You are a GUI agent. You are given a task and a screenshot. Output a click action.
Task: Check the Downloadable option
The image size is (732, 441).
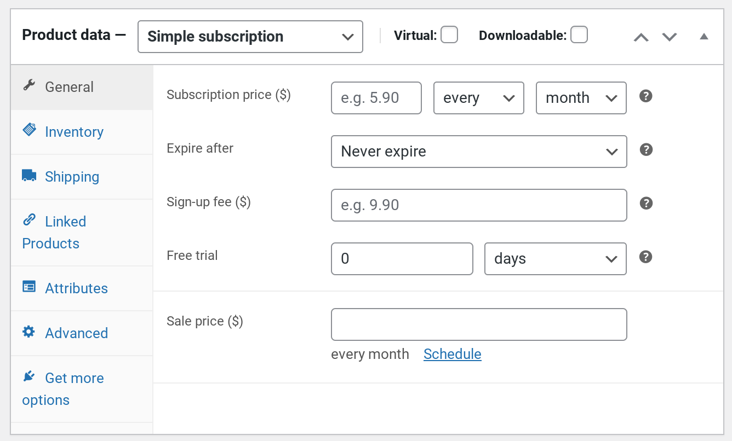tap(579, 34)
